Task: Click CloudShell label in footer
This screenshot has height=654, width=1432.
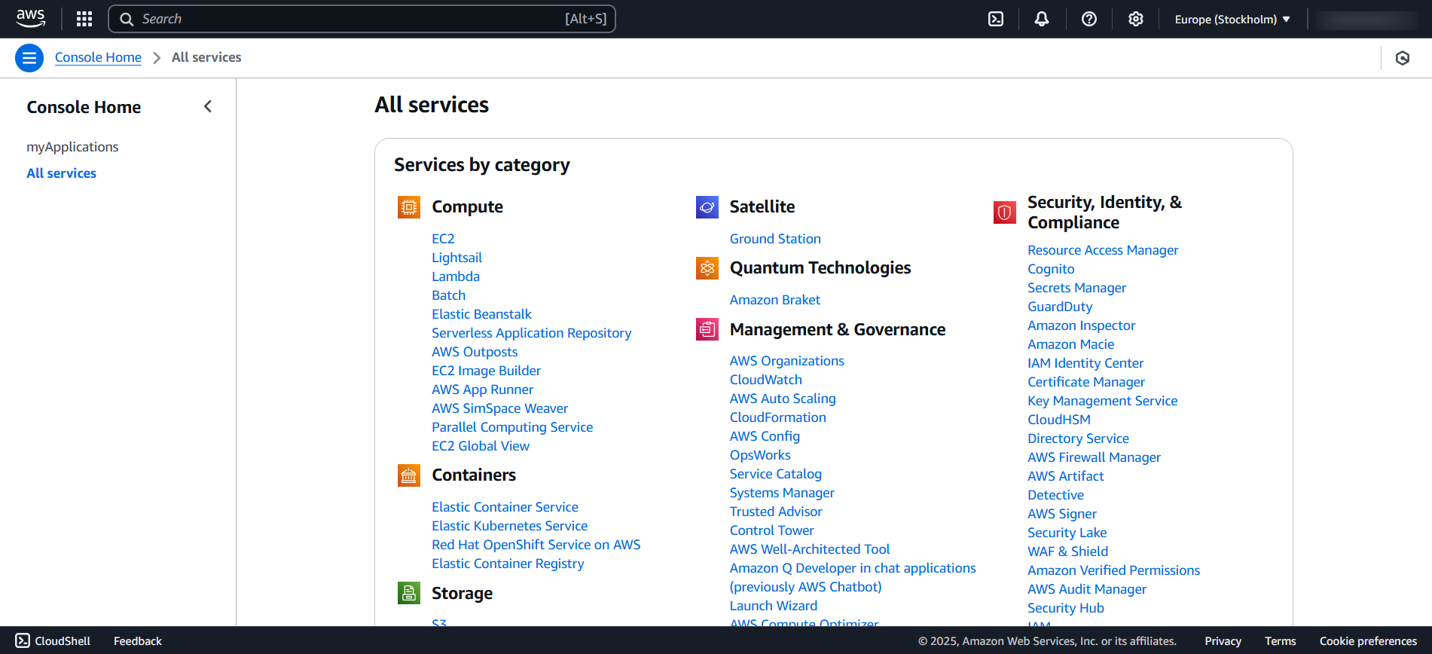Action: (63, 641)
